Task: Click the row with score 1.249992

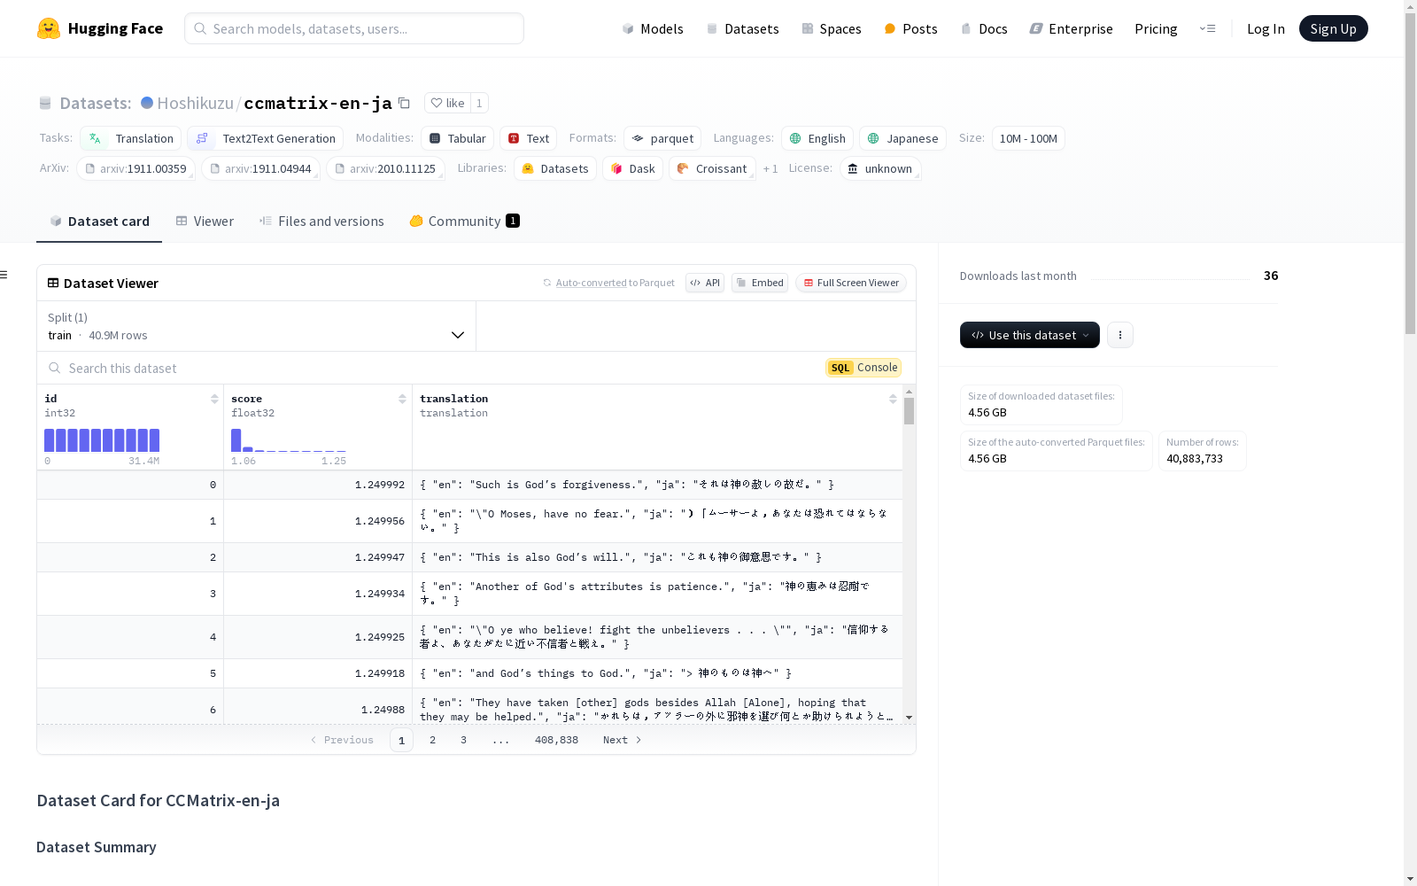Action: [469, 485]
